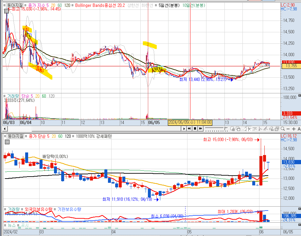
Task: Click the fast-forward double-arrow replay button
Action: click(201, 129)
